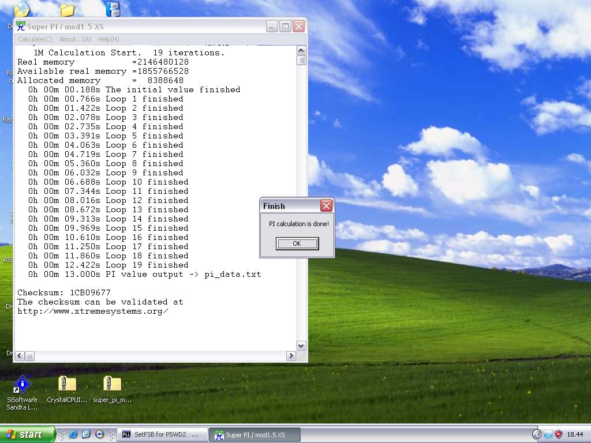591x443 pixels.
Task: Launch Internet Explorer from Quick Launch
Action: (x=73, y=434)
